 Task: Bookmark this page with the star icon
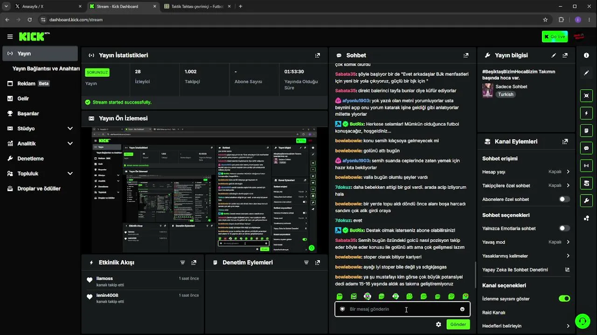click(x=545, y=20)
